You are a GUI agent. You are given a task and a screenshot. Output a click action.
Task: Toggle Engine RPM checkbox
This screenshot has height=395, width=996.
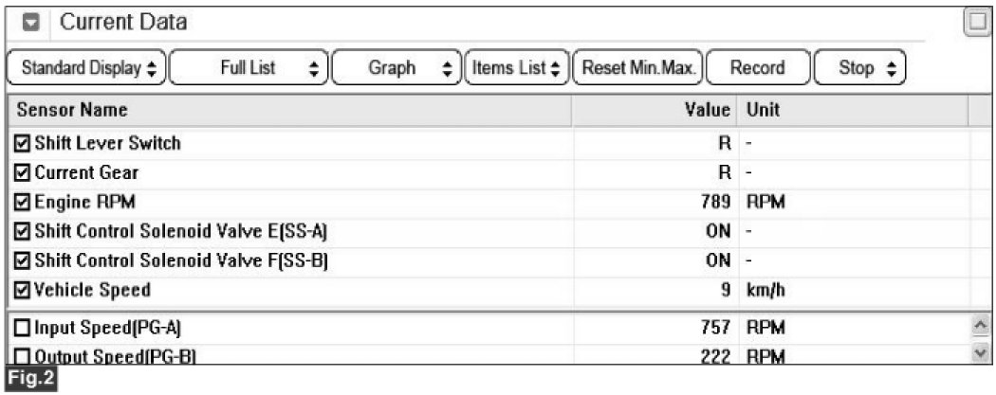pos(22,203)
